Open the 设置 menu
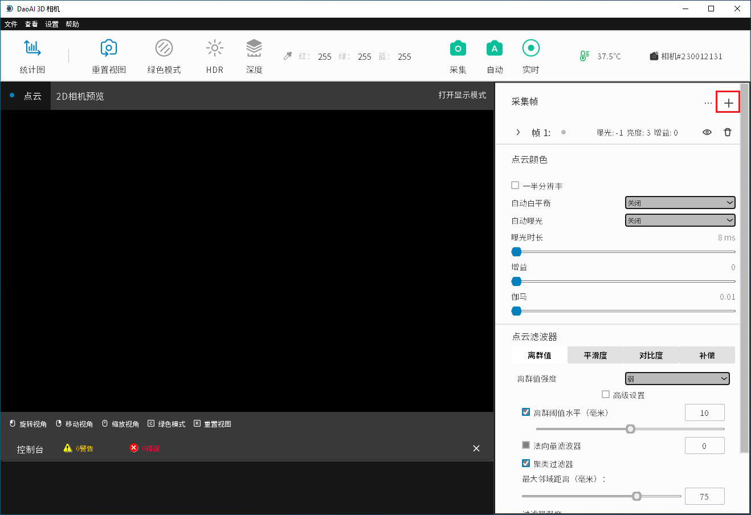751x515 pixels. [52, 24]
